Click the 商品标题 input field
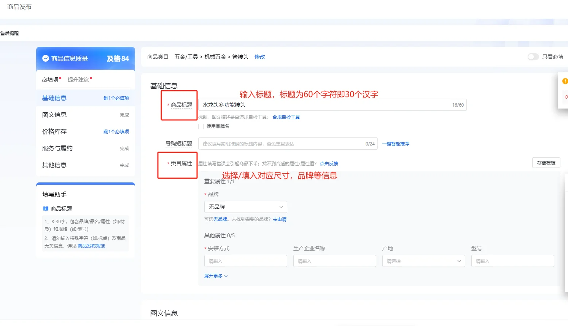568x326 pixels. pyautogui.click(x=323, y=105)
